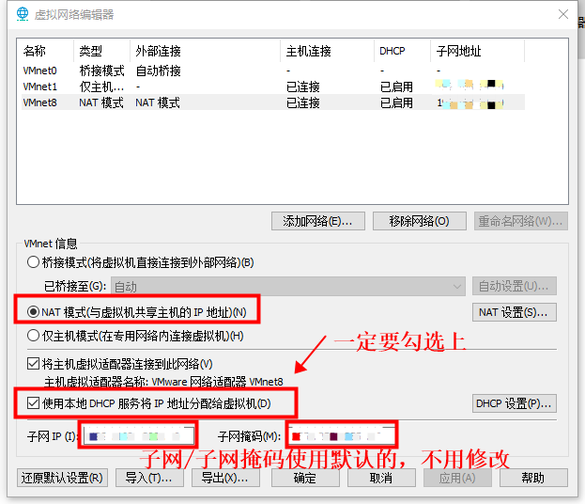Click the 主机连接 column header
585x504 pixels.
click(x=327, y=51)
